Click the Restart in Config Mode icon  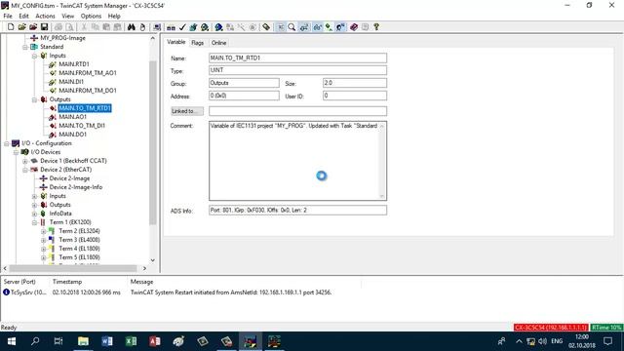pyautogui.click(x=218, y=27)
